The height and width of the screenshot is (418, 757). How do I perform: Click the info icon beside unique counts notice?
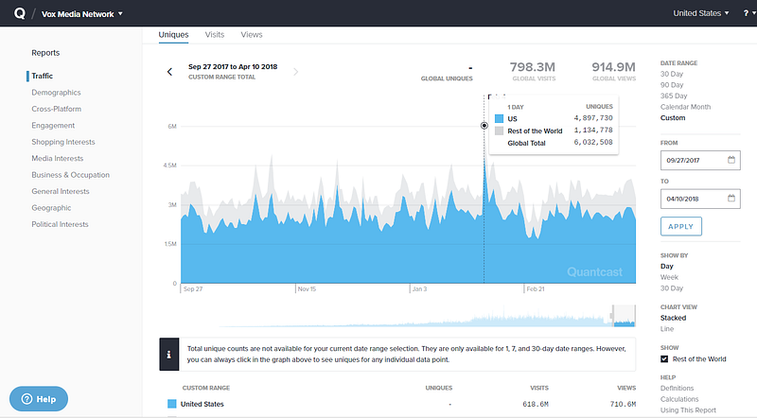tap(169, 355)
